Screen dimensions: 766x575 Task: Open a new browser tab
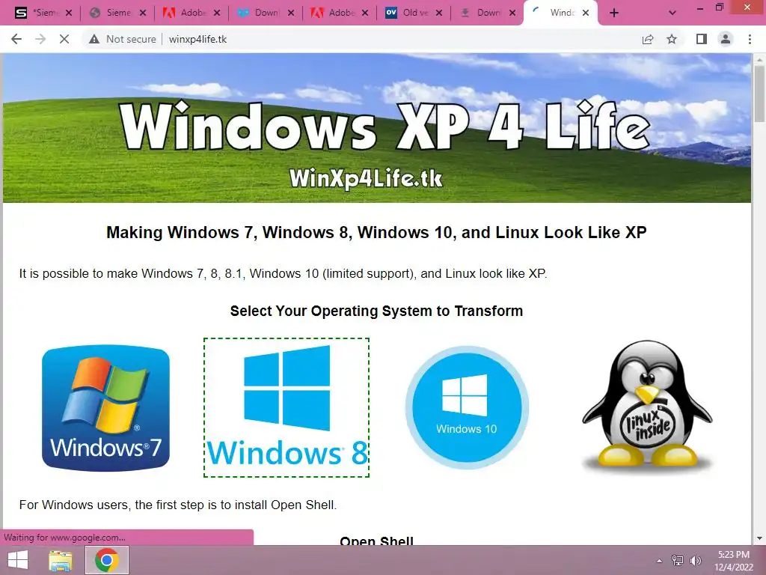614,13
